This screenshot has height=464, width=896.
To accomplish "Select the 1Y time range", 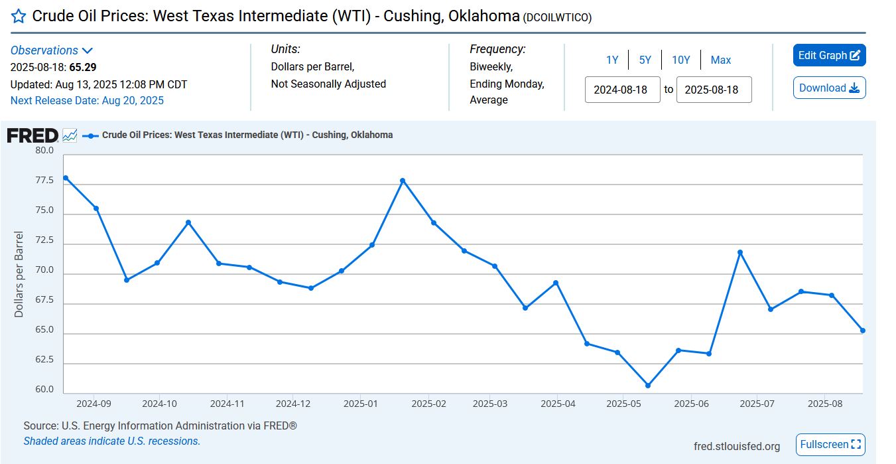I will click(x=611, y=60).
